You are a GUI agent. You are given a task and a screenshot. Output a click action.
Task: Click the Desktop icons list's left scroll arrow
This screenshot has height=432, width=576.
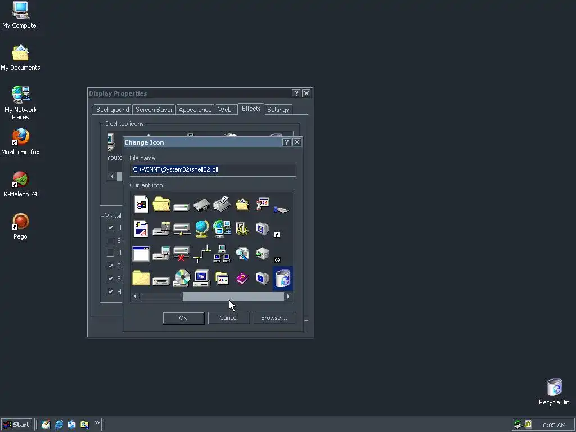click(x=112, y=176)
